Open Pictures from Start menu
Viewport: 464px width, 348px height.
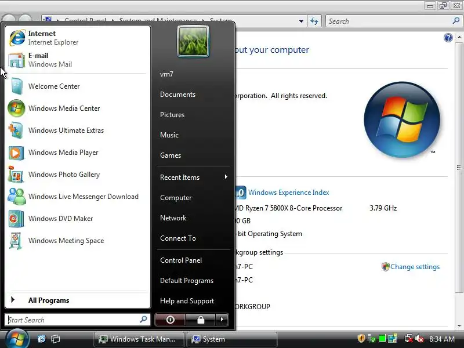click(x=172, y=115)
